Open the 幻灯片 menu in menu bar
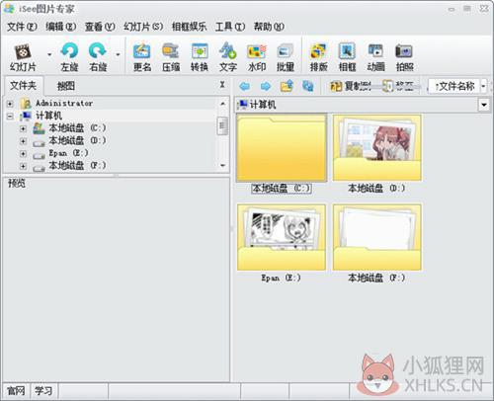494x401 pixels. pyautogui.click(x=143, y=27)
